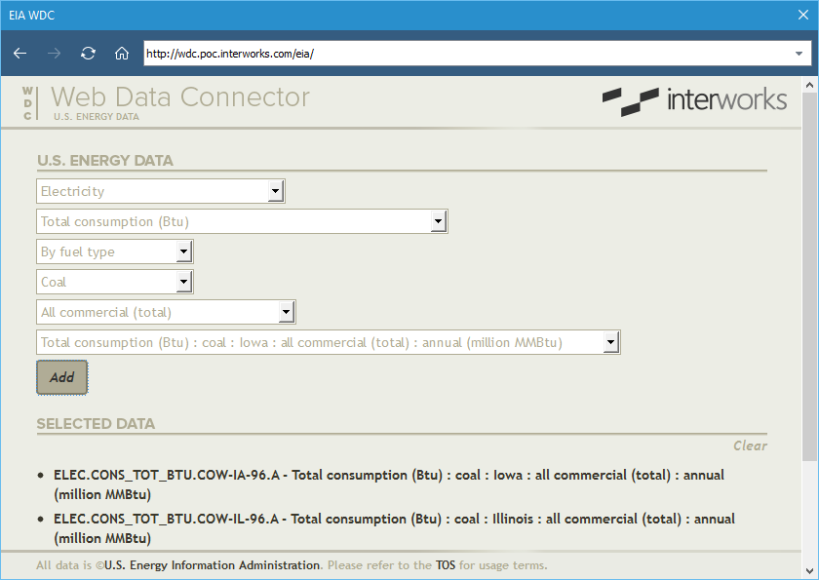Click the interworks logo
The height and width of the screenshot is (580, 819).
694,100
